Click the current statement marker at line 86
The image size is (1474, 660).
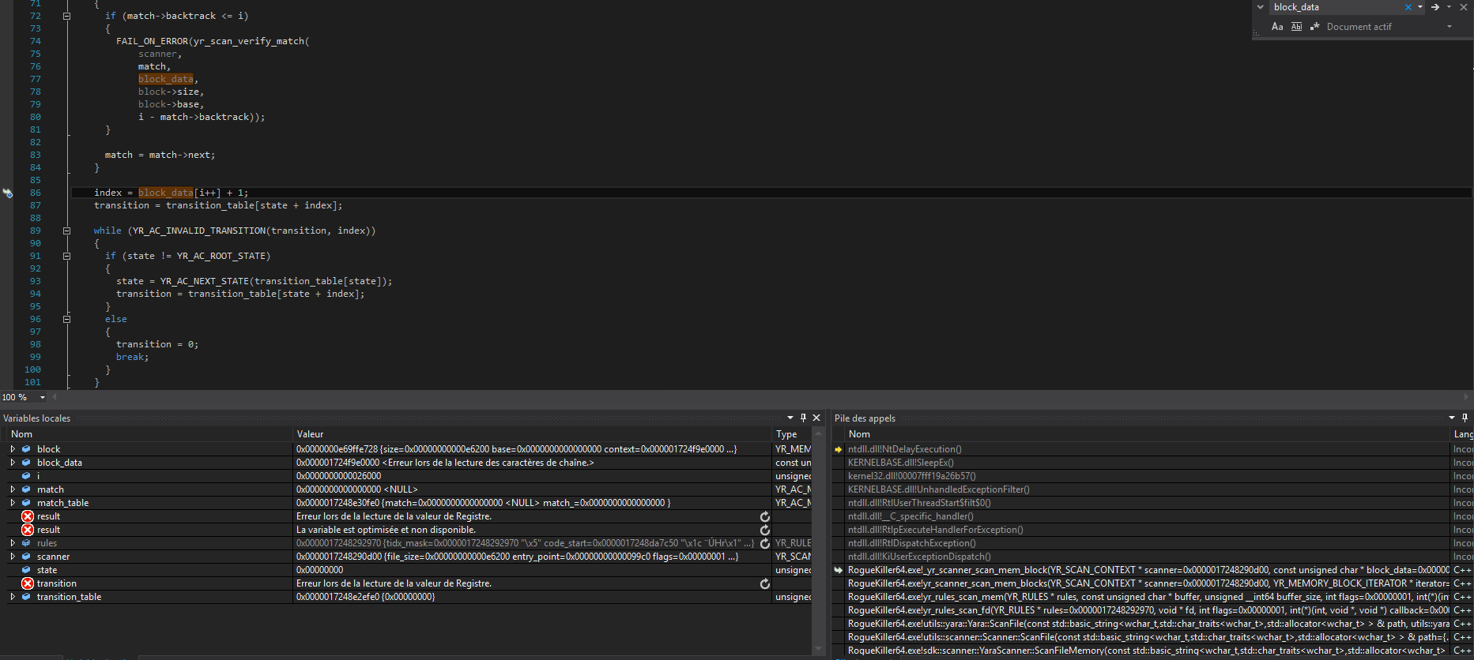[7, 193]
